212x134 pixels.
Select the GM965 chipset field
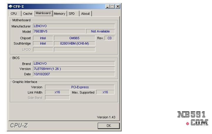[x=74, y=38]
